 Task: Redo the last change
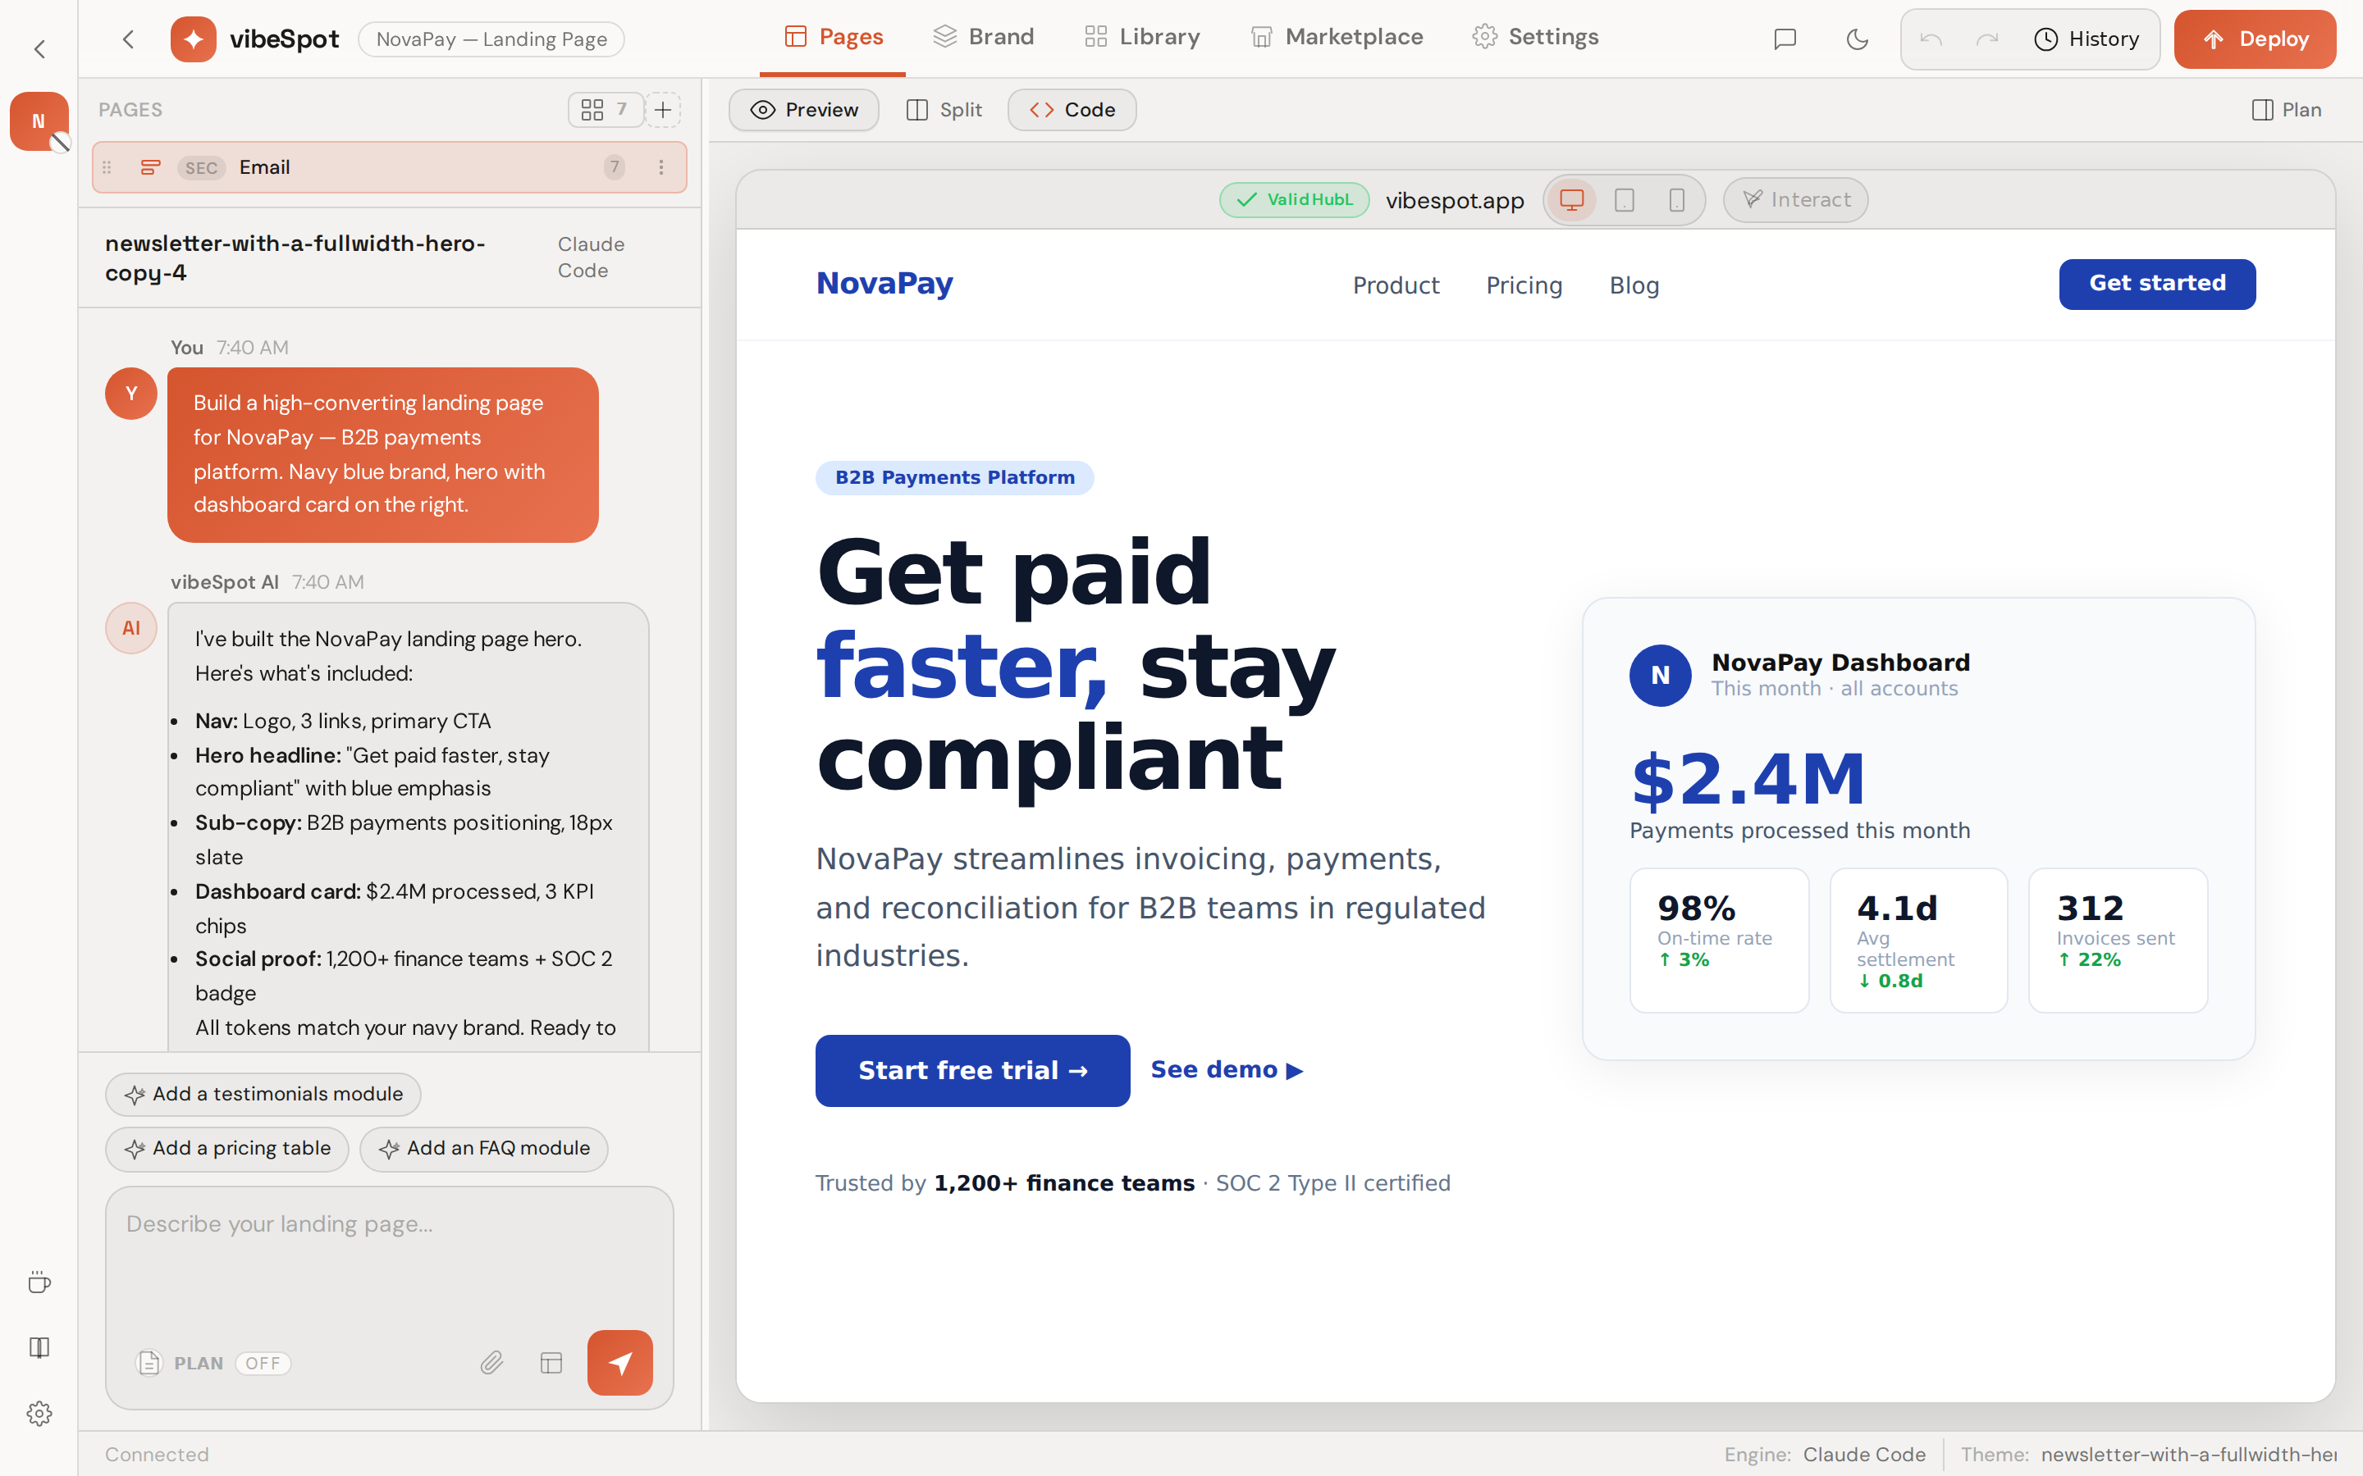click(1986, 39)
